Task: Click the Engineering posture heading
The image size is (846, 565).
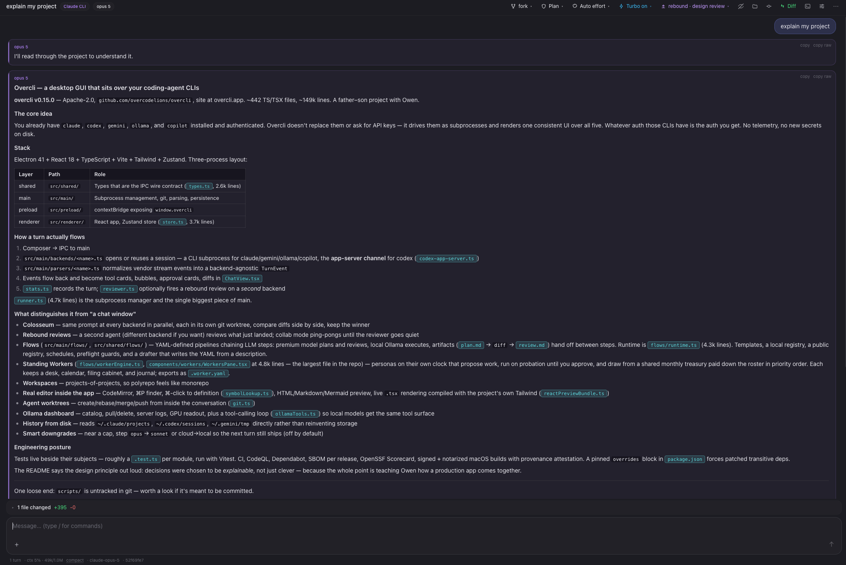Action: [x=43, y=447]
